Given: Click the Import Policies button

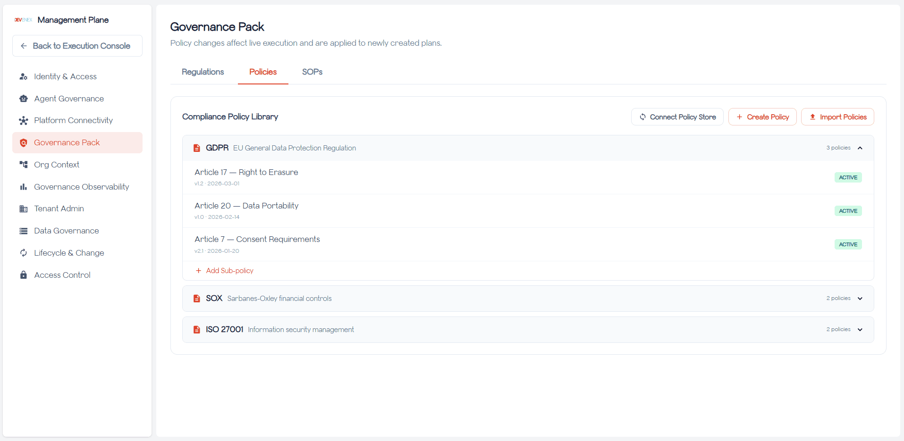Looking at the screenshot, I should 837,117.
